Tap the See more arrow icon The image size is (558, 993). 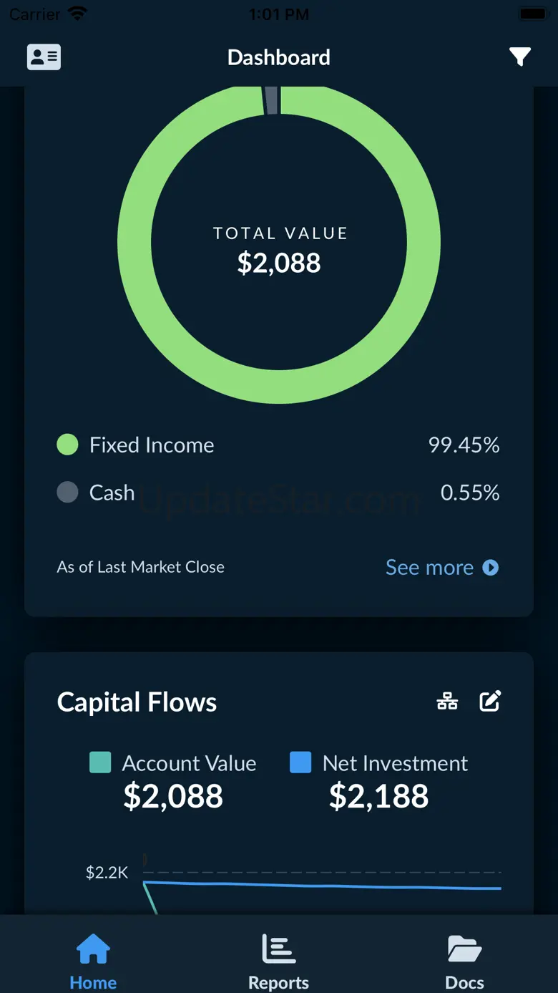[x=491, y=568]
